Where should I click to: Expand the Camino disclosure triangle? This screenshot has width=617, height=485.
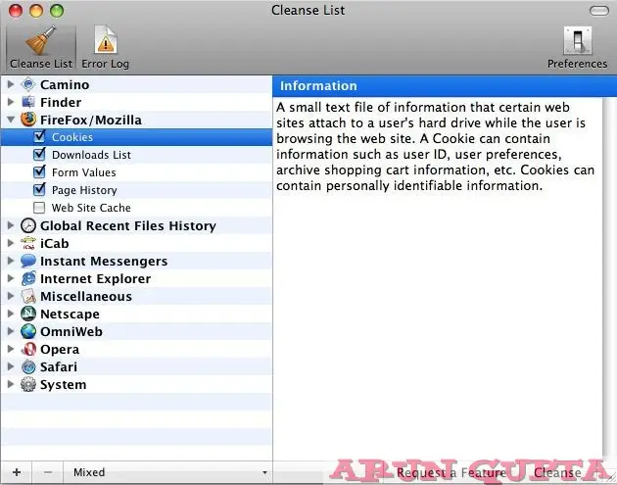[11, 84]
